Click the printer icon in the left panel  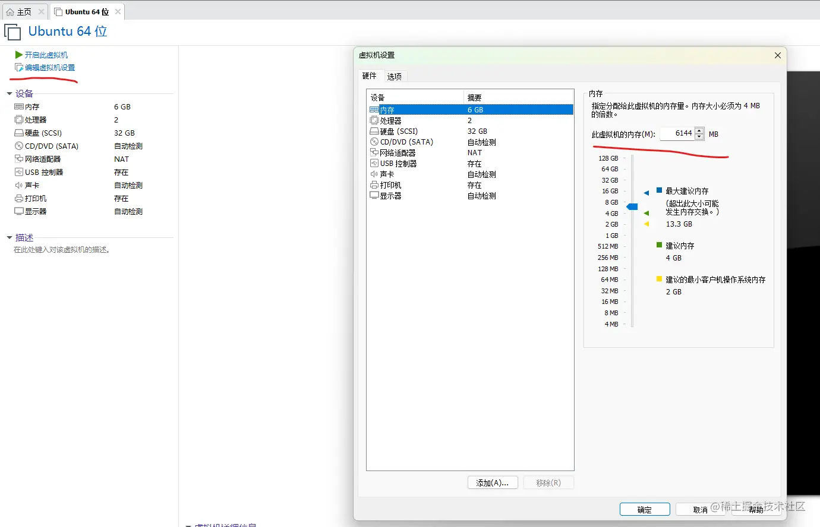[19, 199]
